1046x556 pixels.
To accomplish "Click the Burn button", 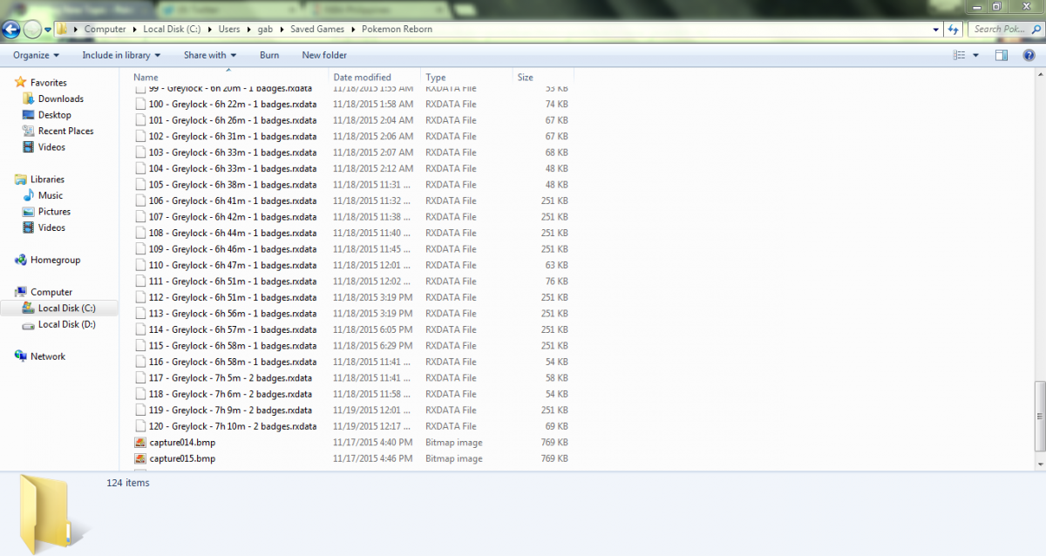I will pos(269,55).
